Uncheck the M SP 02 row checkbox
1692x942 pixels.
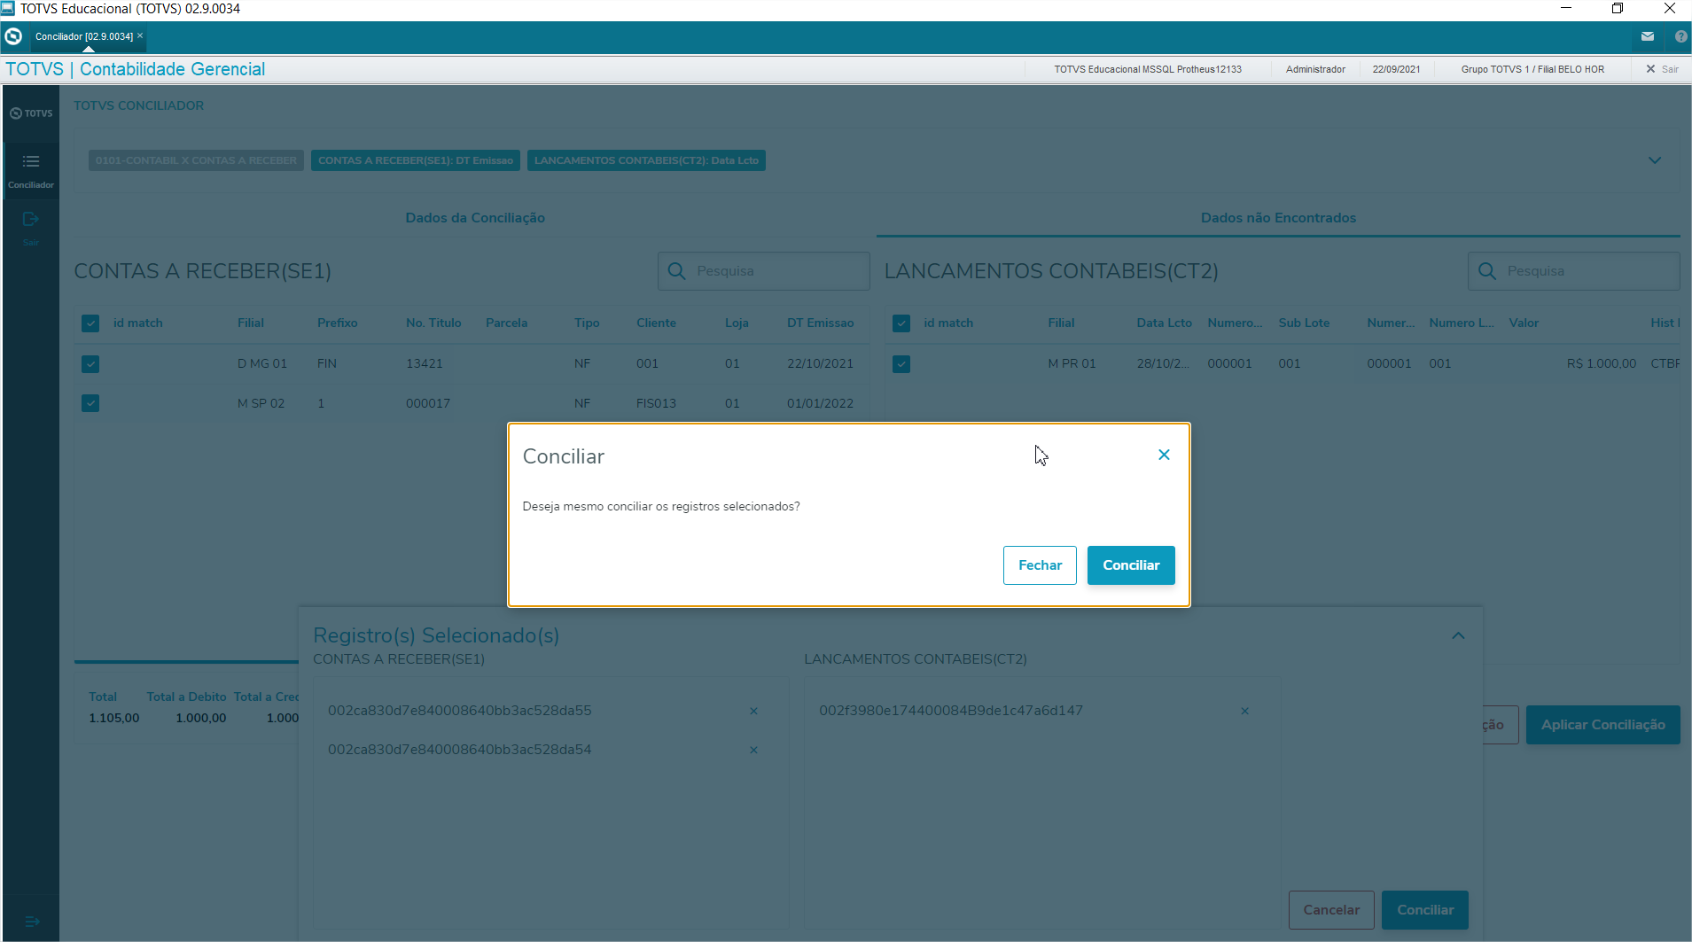90,403
